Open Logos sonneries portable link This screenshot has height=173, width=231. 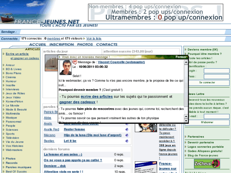tap(206, 147)
